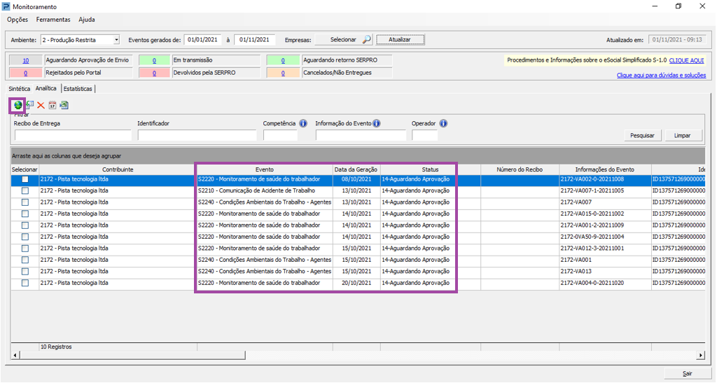Image resolution: width=717 pixels, height=383 pixels.
Task: Click the info icon beside Operador
Action: click(443, 124)
